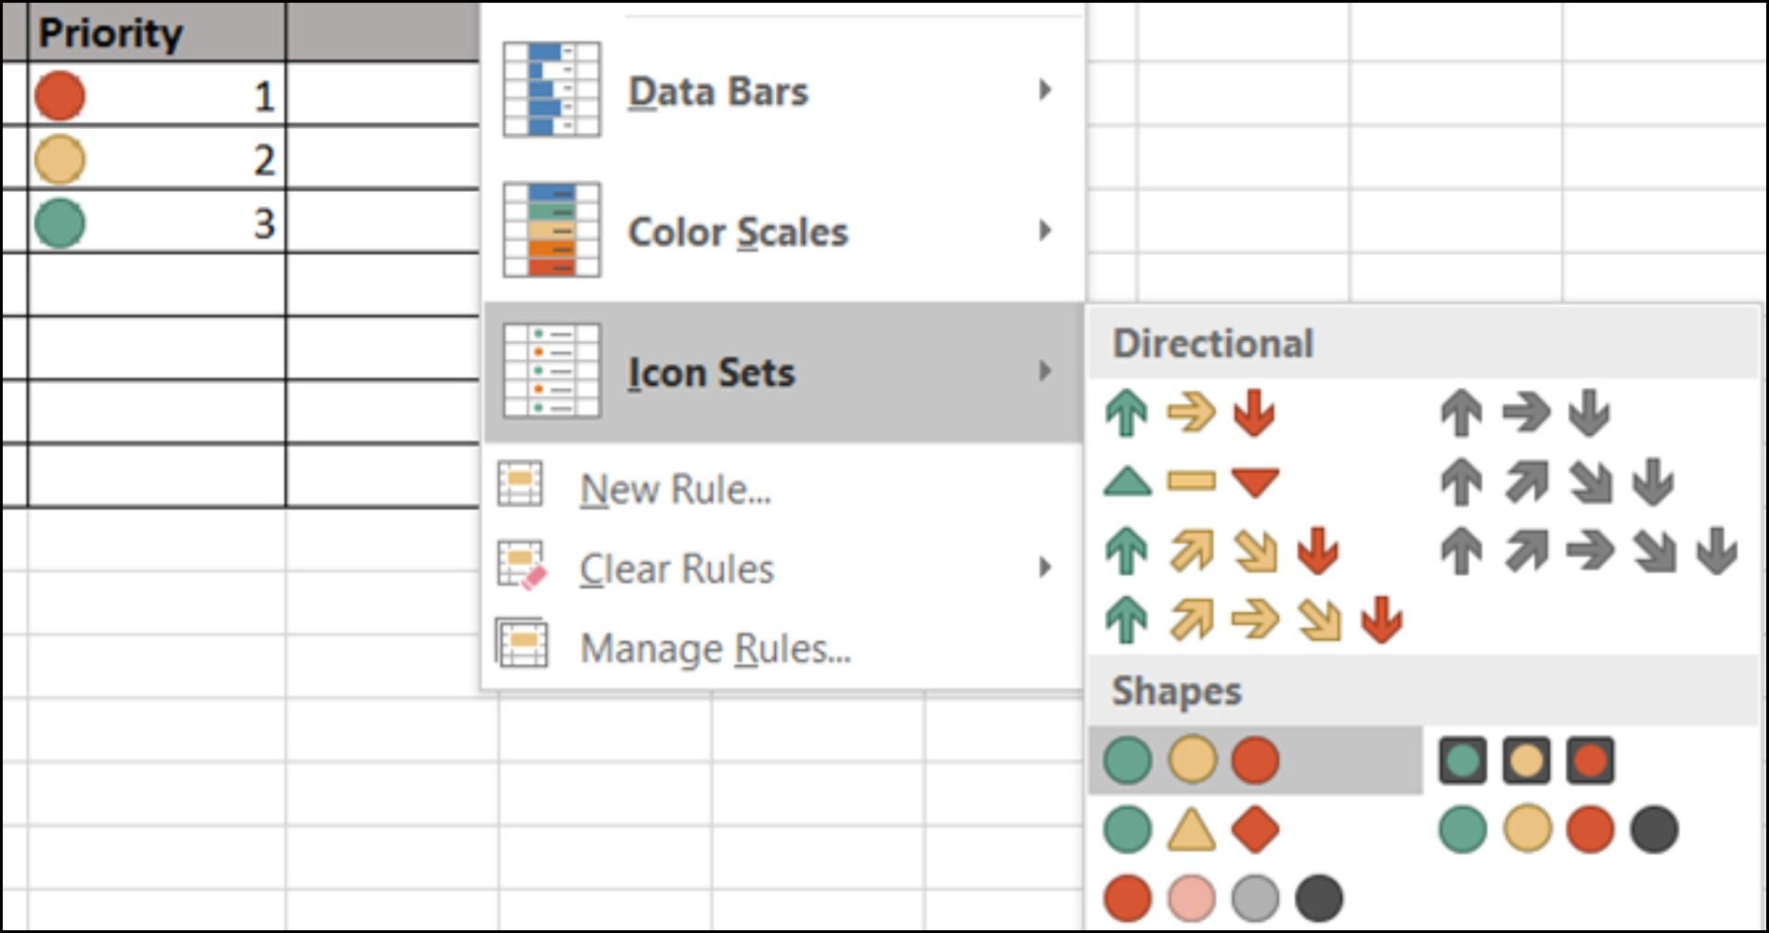Viewport: 1769px width, 933px height.
Task: Choose the 3 Traffic Lights rimmed icon set
Action: (1526, 760)
